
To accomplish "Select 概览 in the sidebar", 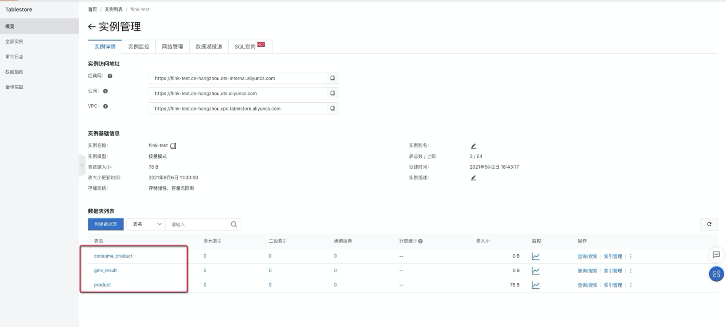I will [x=39, y=26].
